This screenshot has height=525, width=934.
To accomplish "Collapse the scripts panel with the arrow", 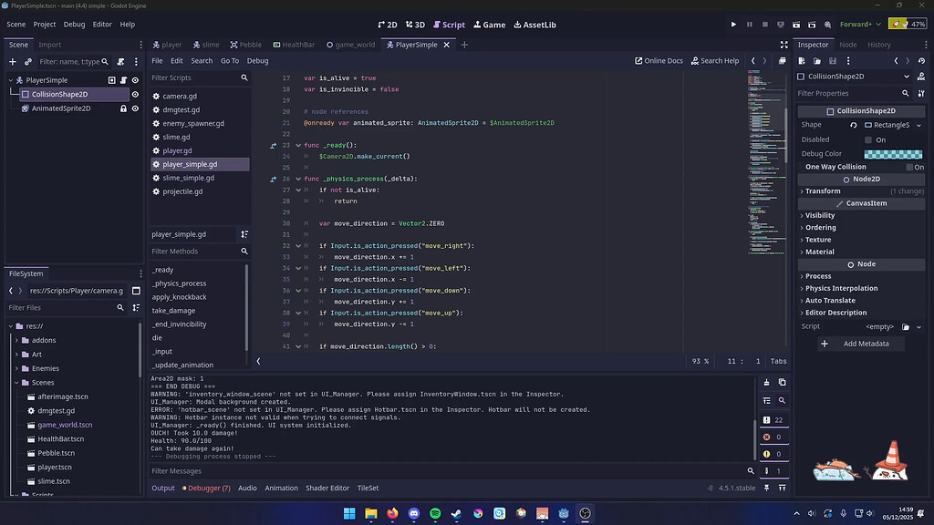I will click(258, 361).
